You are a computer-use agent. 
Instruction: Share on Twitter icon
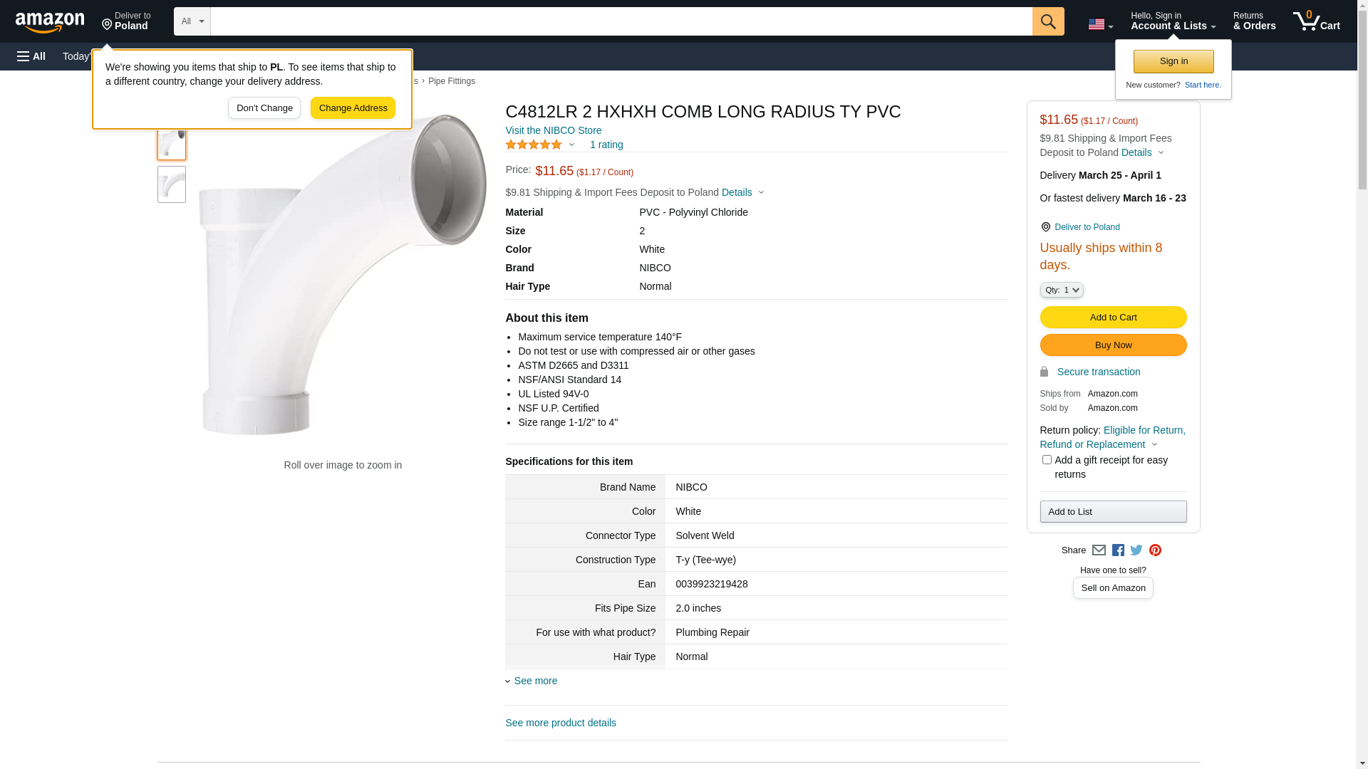[1136, 550]
